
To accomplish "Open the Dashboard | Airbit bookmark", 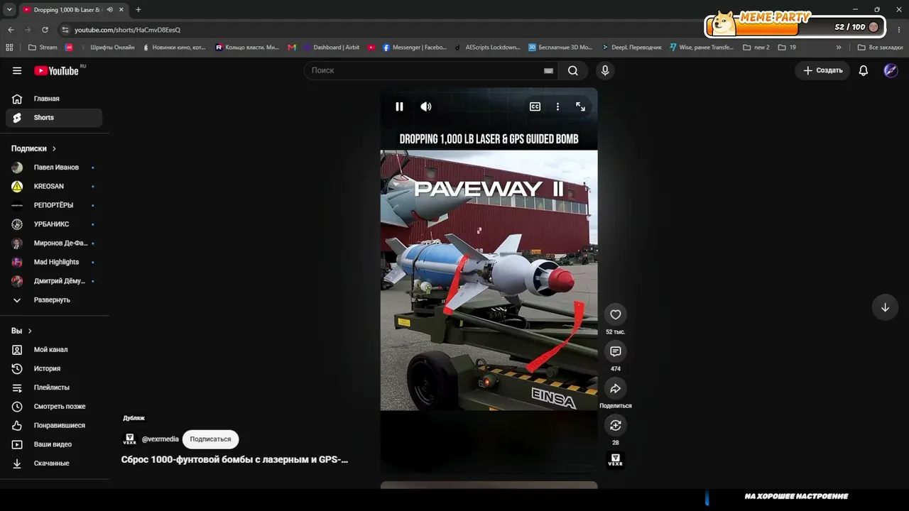I will (331, 48).
